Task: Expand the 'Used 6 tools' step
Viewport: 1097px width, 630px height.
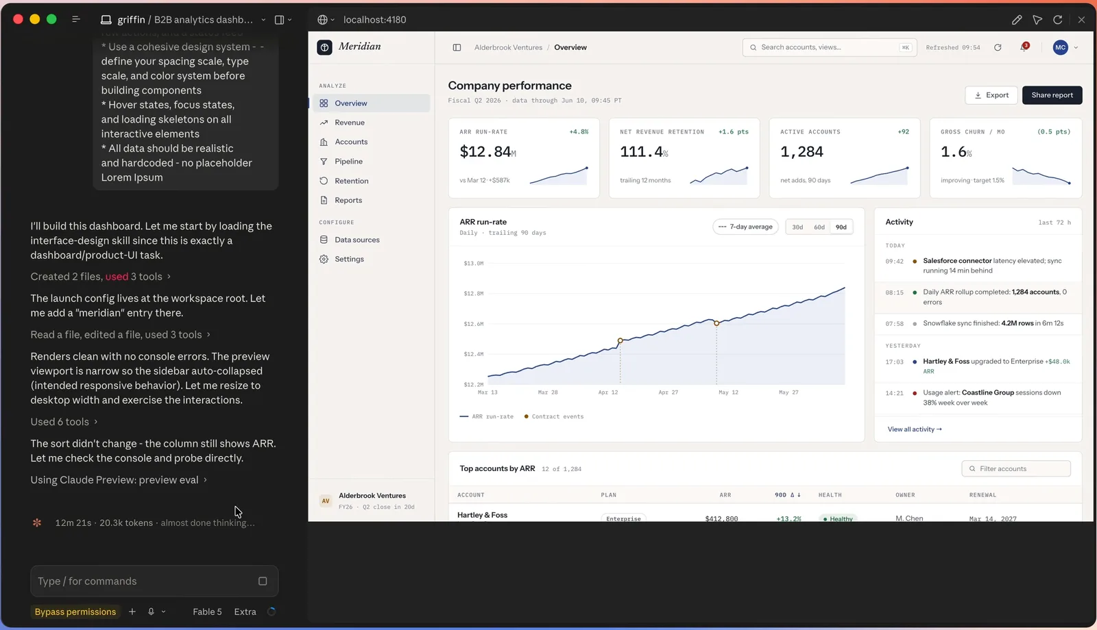Action: [x=64, y=422]
